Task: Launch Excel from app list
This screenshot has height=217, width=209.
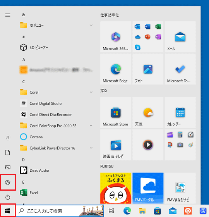Action: [56, 193]
